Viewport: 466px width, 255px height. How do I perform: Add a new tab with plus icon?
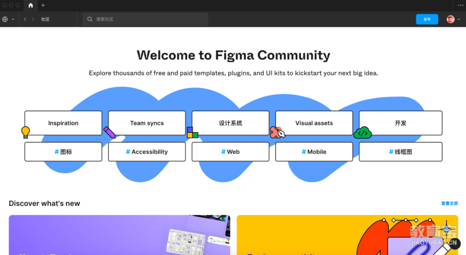[43, 5]
